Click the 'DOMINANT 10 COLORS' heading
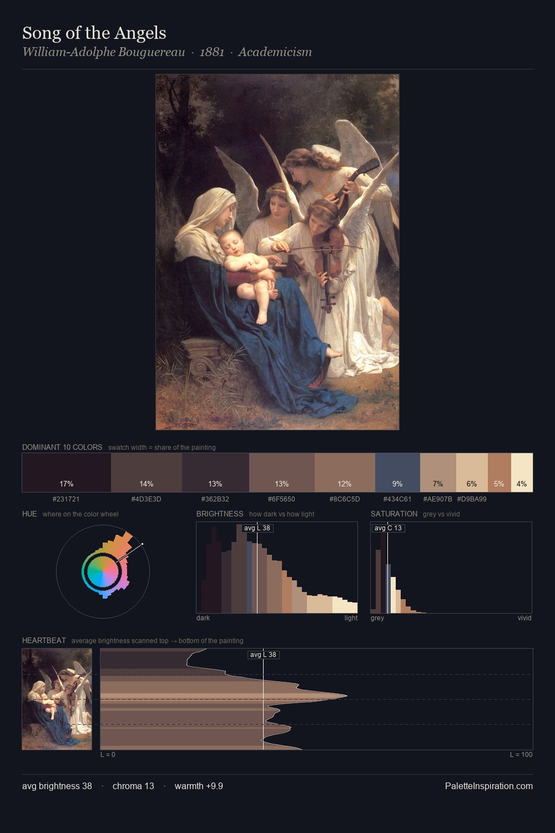The height and width of the screenshot is (833, 555). (62, 447)
